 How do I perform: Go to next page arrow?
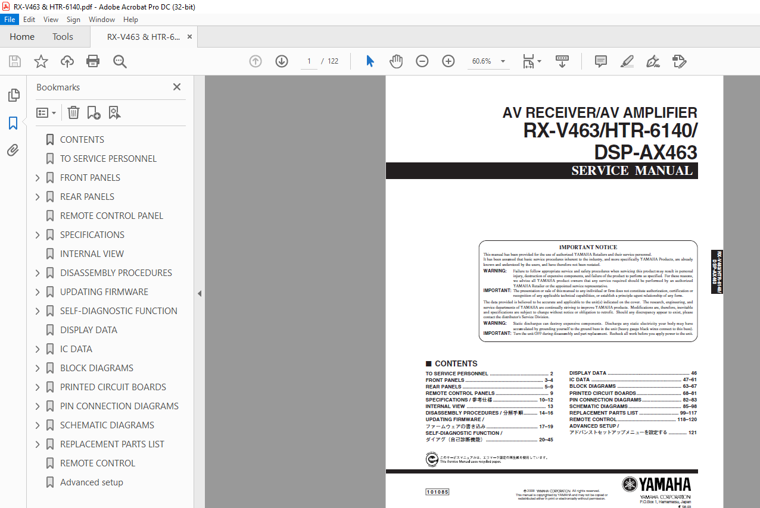282,61
